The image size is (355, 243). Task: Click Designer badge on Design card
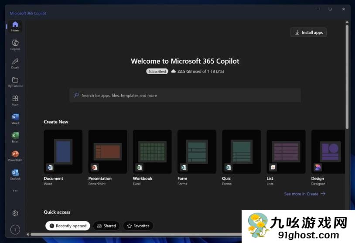(x=317, y=168)
